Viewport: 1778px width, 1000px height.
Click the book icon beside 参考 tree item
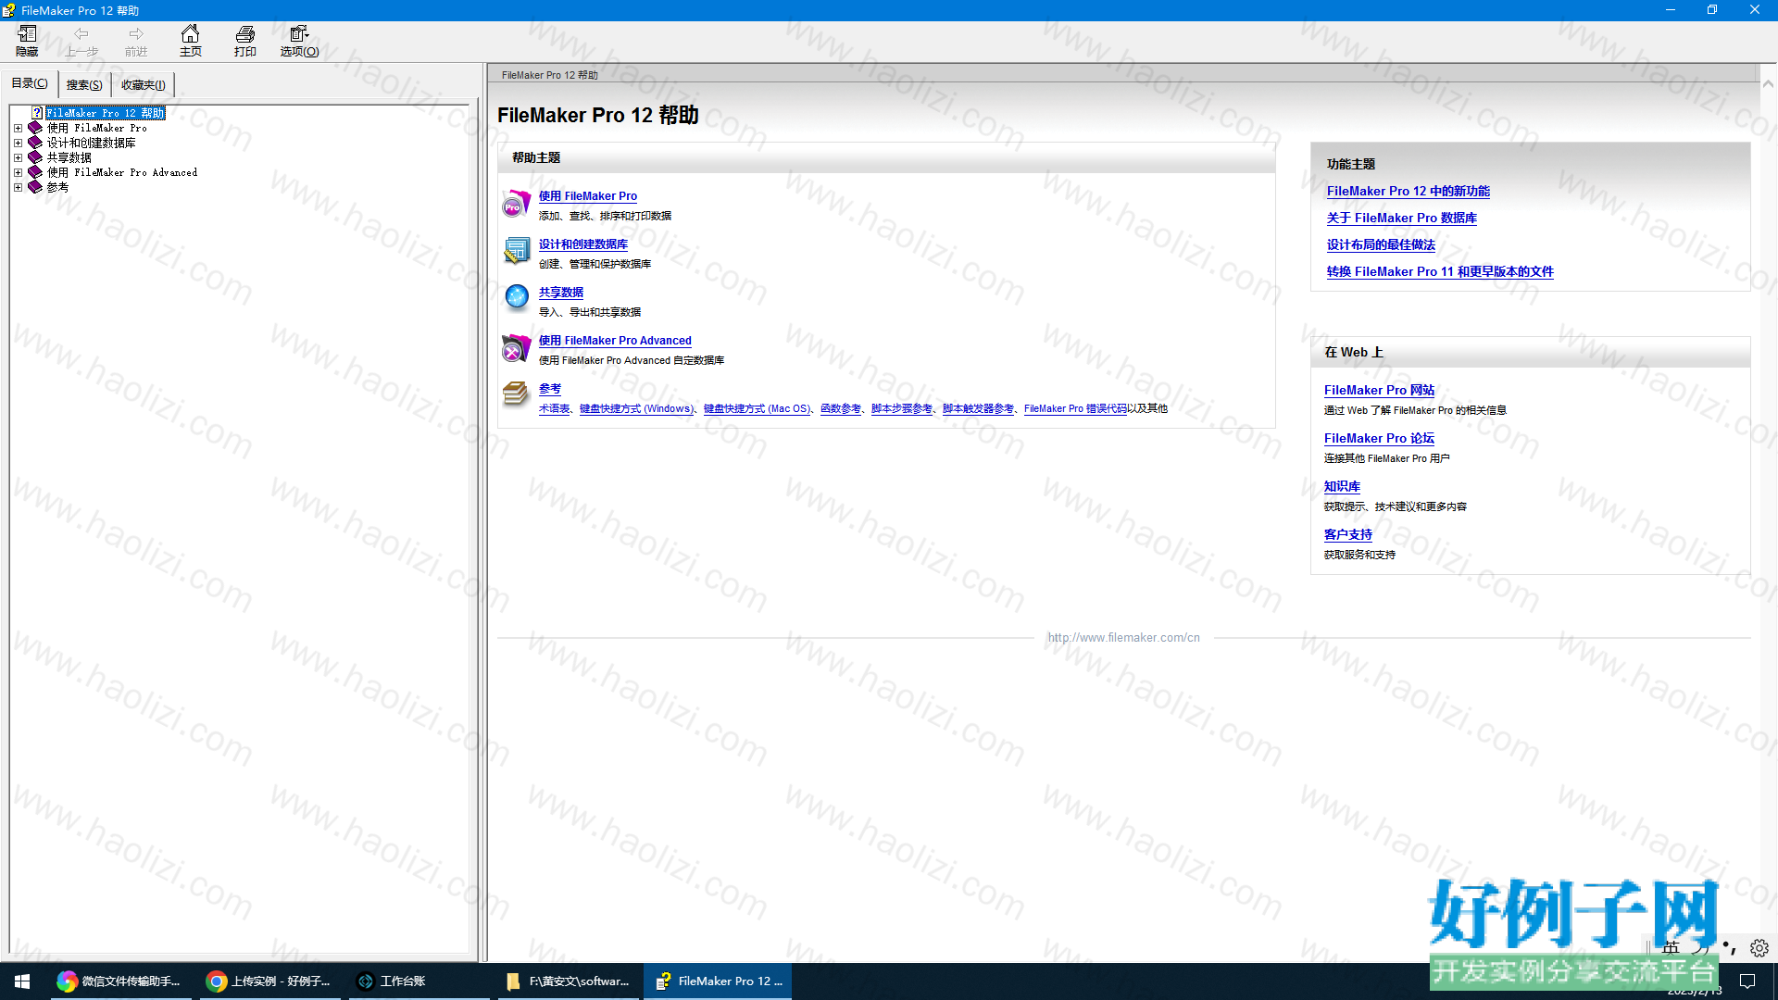tap(35, 187)
